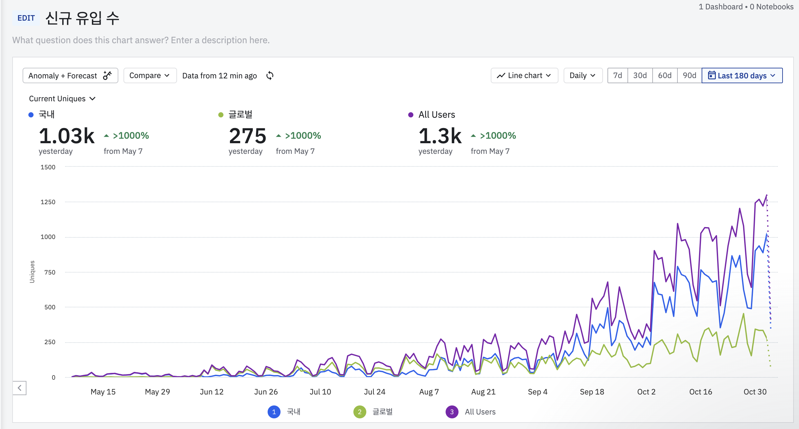Click the 1000 y-axis label

(x=48, y=237)
